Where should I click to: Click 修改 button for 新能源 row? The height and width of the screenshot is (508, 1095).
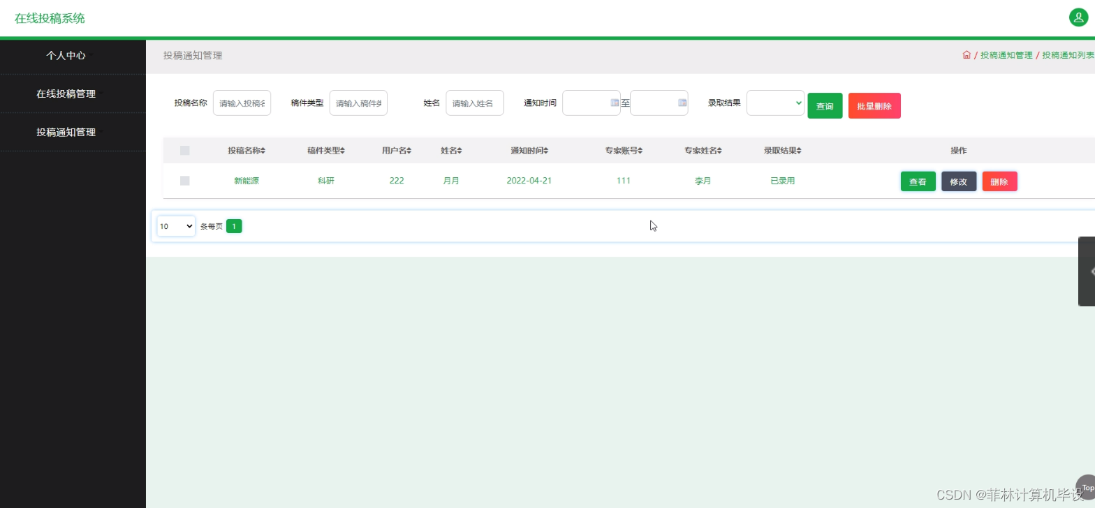point(959,181)
